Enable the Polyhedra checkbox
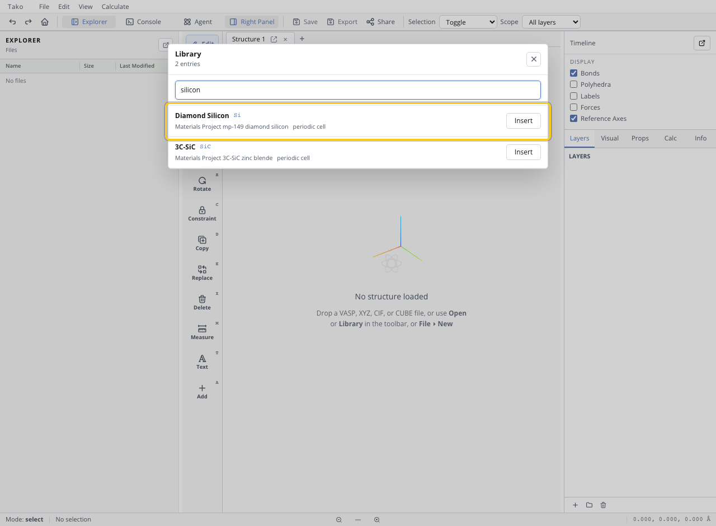Screen dimensions: 716x526 573,84
